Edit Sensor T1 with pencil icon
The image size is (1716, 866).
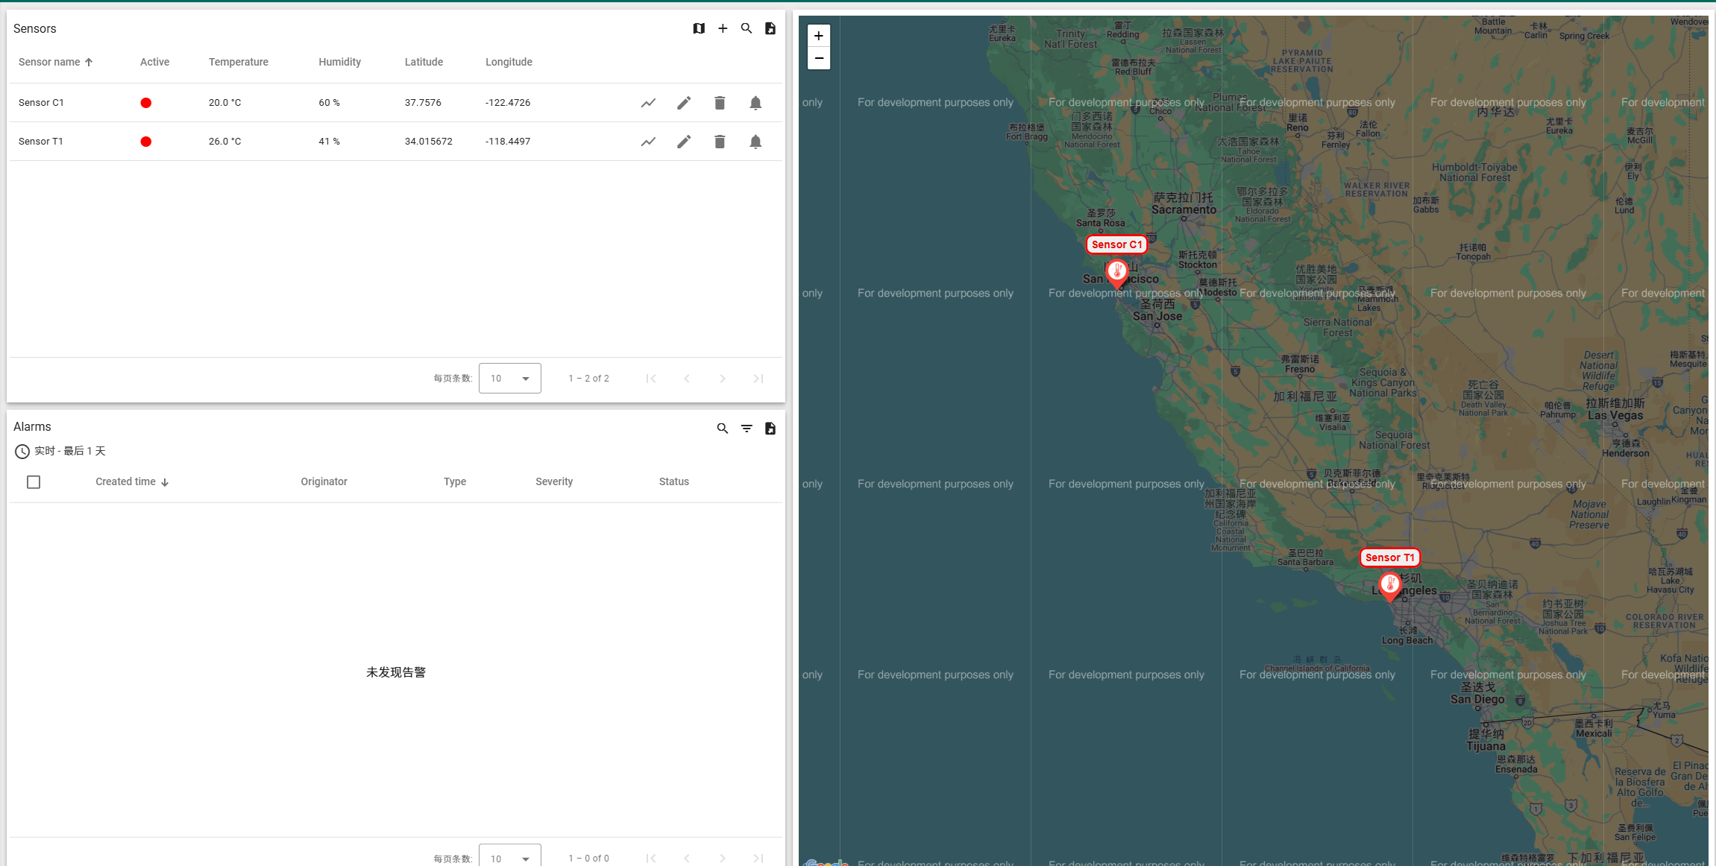(x=684, y=142)
